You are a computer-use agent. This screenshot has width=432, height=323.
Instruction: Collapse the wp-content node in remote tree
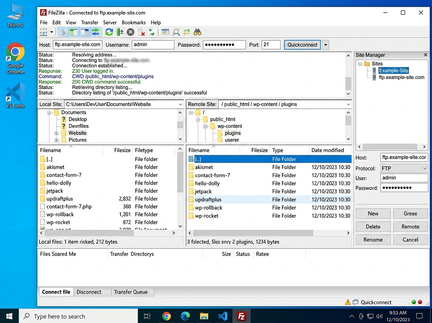[x=205, y=126]
